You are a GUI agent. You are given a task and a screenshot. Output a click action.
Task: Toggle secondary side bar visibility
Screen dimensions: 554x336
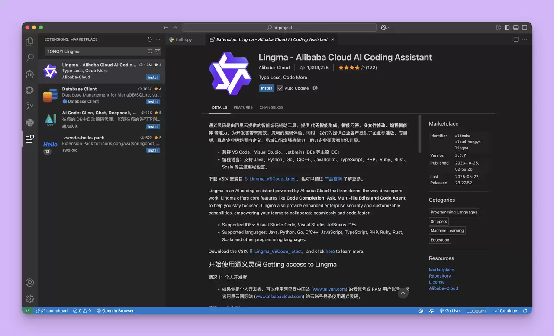(525, 28)
